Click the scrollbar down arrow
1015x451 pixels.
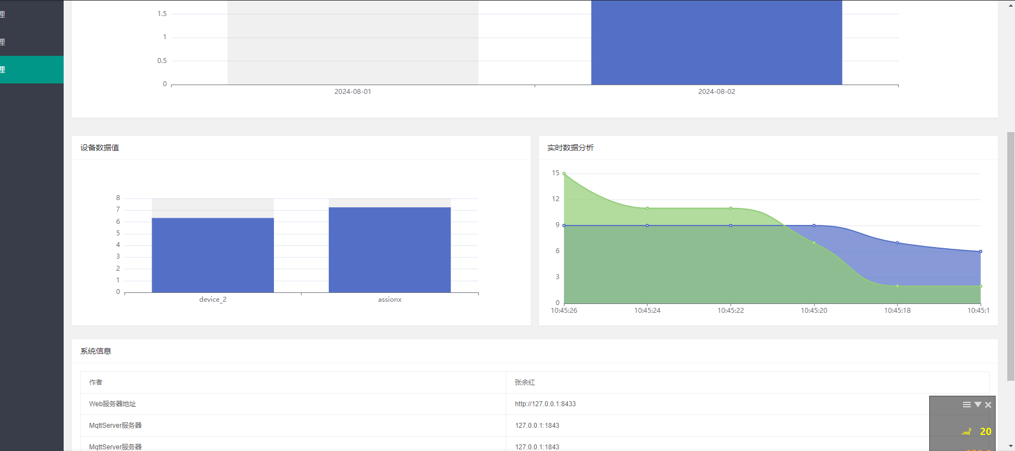pos(1011,446)
